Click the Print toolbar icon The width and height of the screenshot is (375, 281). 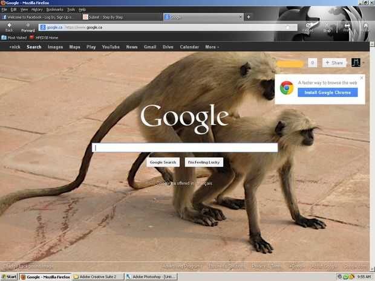(347, 25)
